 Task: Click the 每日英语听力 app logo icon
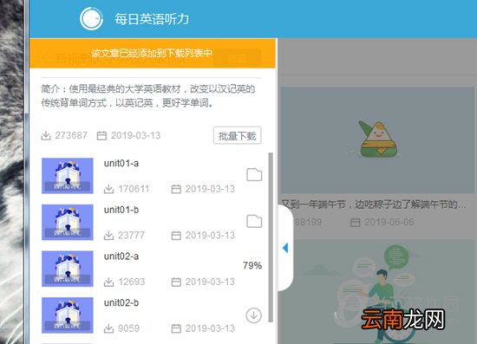pos(91,19)
